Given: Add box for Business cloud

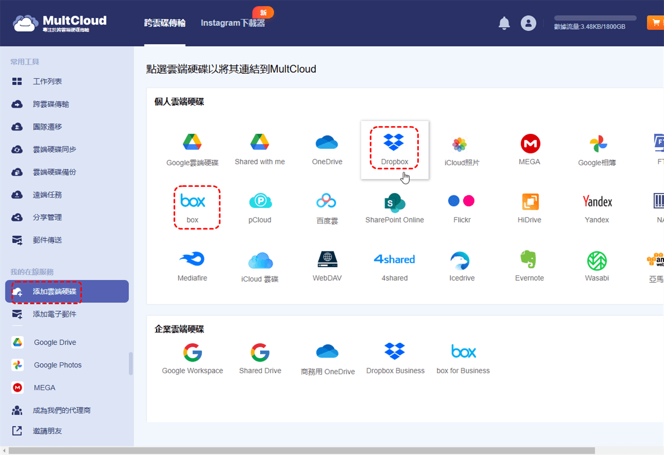Looking at the screenshot, I should coord(463,359).
